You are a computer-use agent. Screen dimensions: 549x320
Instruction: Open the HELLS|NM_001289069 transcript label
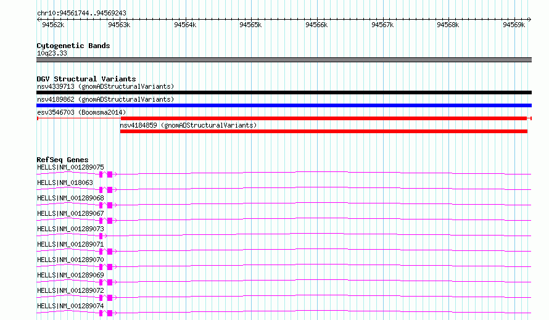click(x=70, y=275)
